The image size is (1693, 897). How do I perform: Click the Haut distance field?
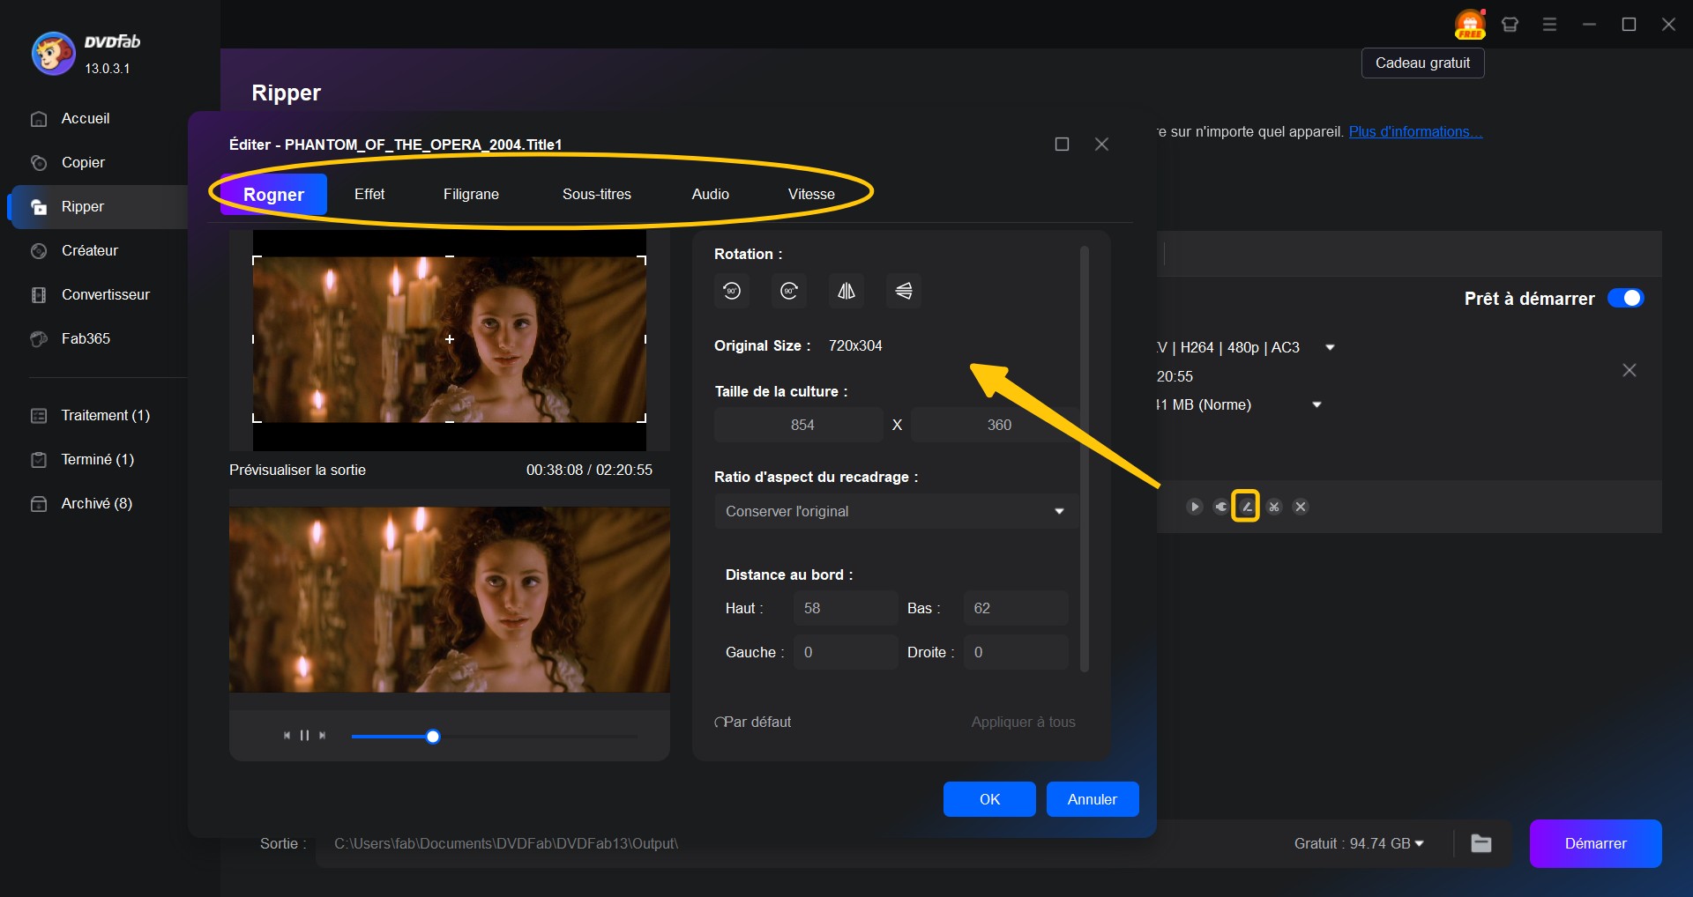point(846,608)
